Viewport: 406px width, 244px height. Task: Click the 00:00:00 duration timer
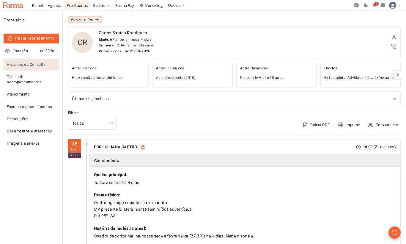pos(48,51)
